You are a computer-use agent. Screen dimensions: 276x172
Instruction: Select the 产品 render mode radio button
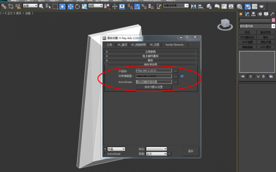click(105, 149)
